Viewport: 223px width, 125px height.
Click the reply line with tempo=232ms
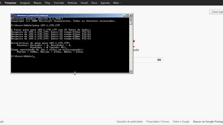pyautogui.click(x=51, y=39)
